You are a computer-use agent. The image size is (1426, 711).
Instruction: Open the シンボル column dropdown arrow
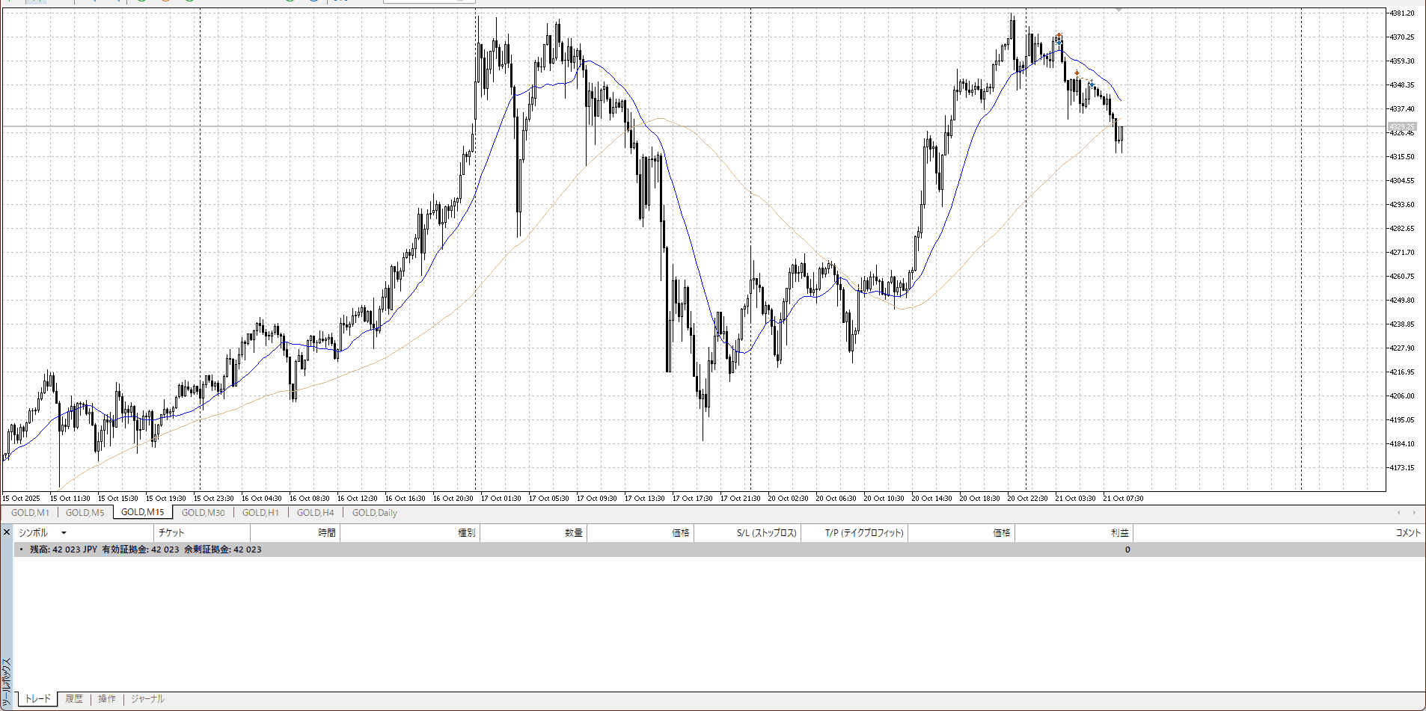point(64,533)
